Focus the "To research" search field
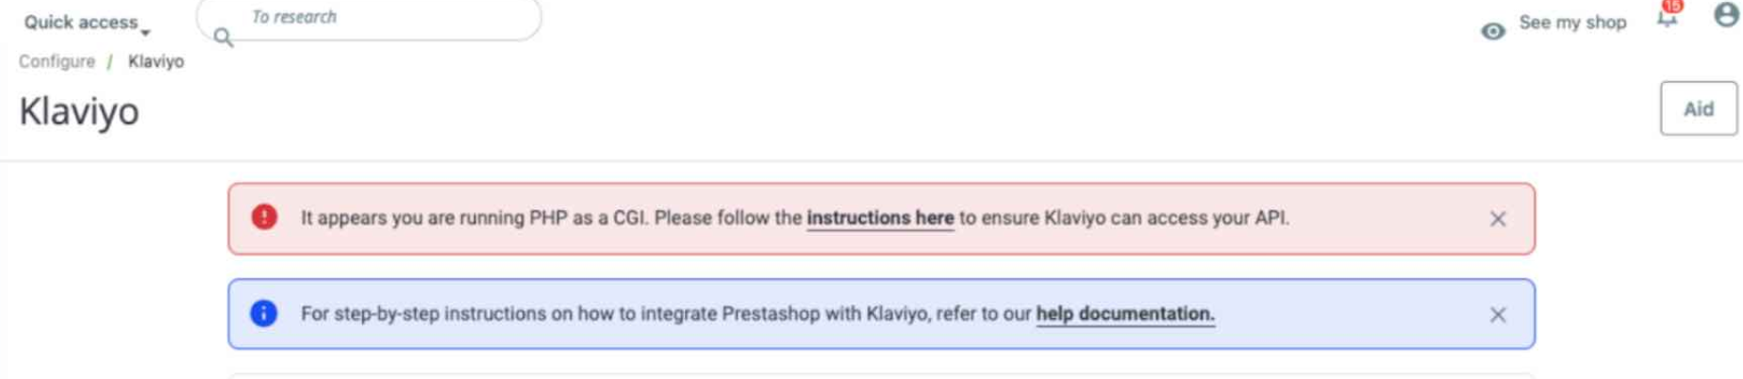Screen dimensions: 1743x379 377,18
